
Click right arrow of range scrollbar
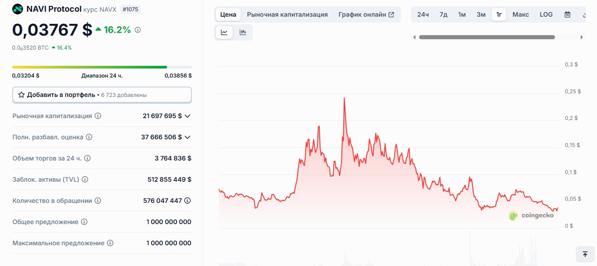tap(582, 37)
